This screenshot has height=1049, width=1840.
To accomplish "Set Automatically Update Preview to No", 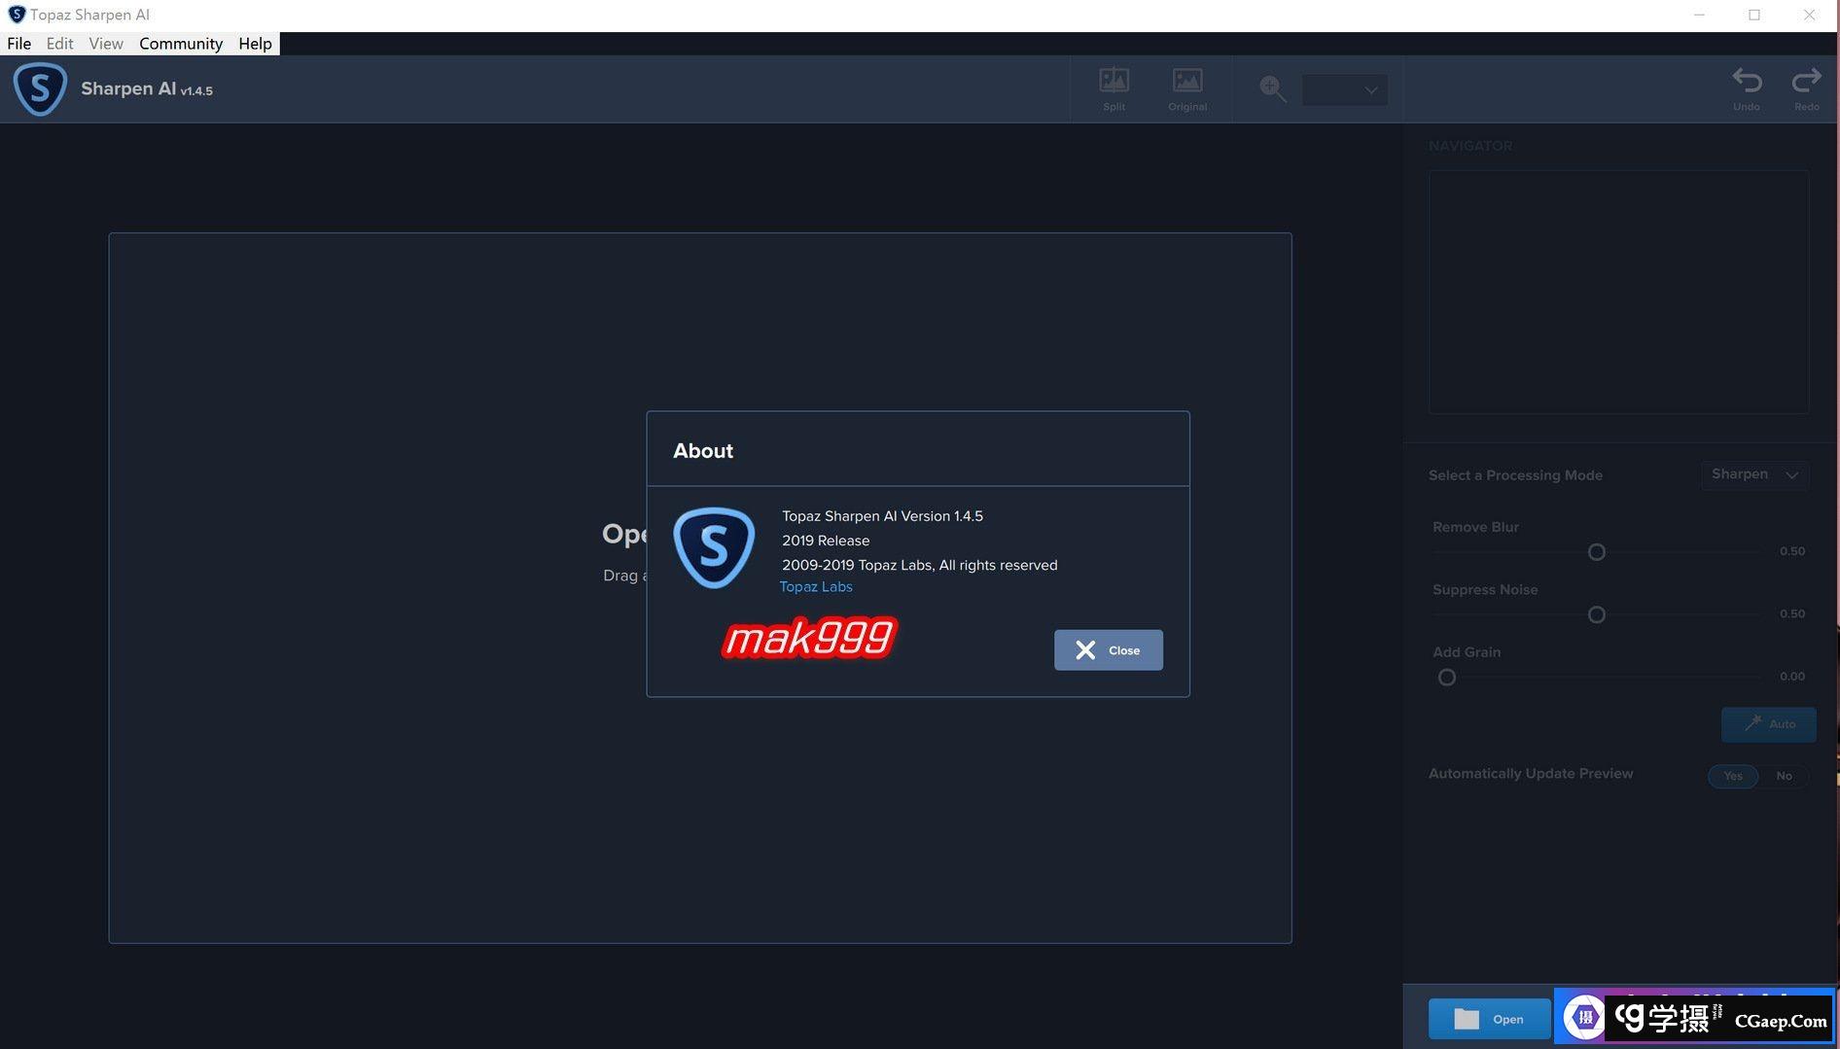I will click(x=1784, y=776).
